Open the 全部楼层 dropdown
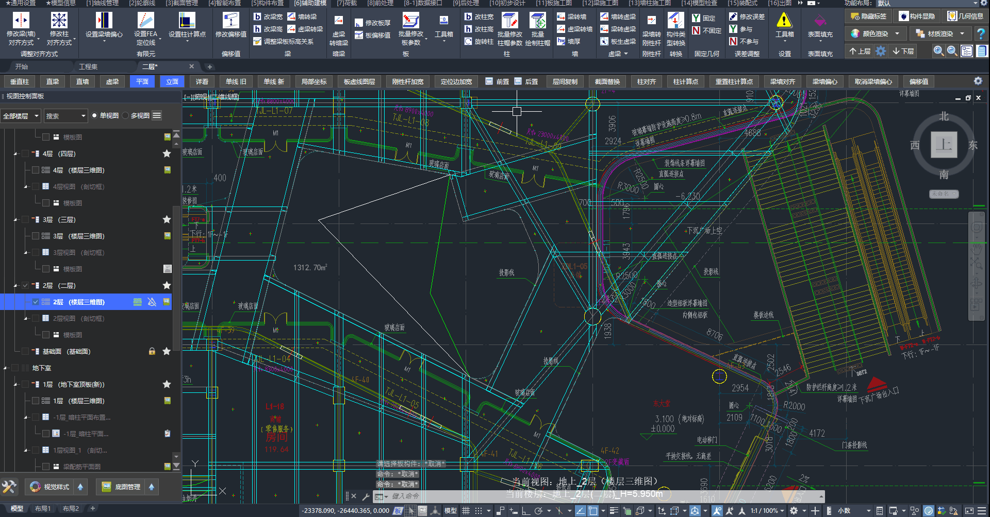 pyautogui.click(x=21, y=116)
